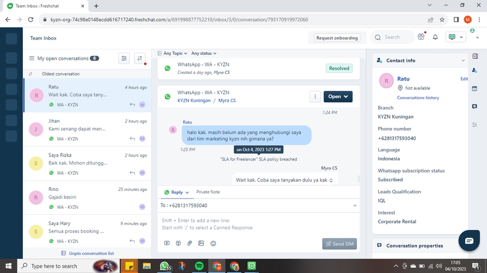Open Saya Rizka conversation in the list
The height and width of the screenshot is (273, 487).
(87, 164)
